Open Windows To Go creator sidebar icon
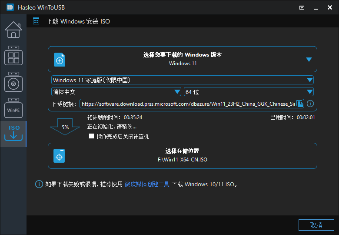The width and height of the screenshot is (339, 235). click(x=13, y=55)
